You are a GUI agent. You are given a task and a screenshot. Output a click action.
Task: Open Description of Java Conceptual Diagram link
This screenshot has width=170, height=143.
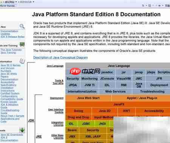[x=60, y=58]
